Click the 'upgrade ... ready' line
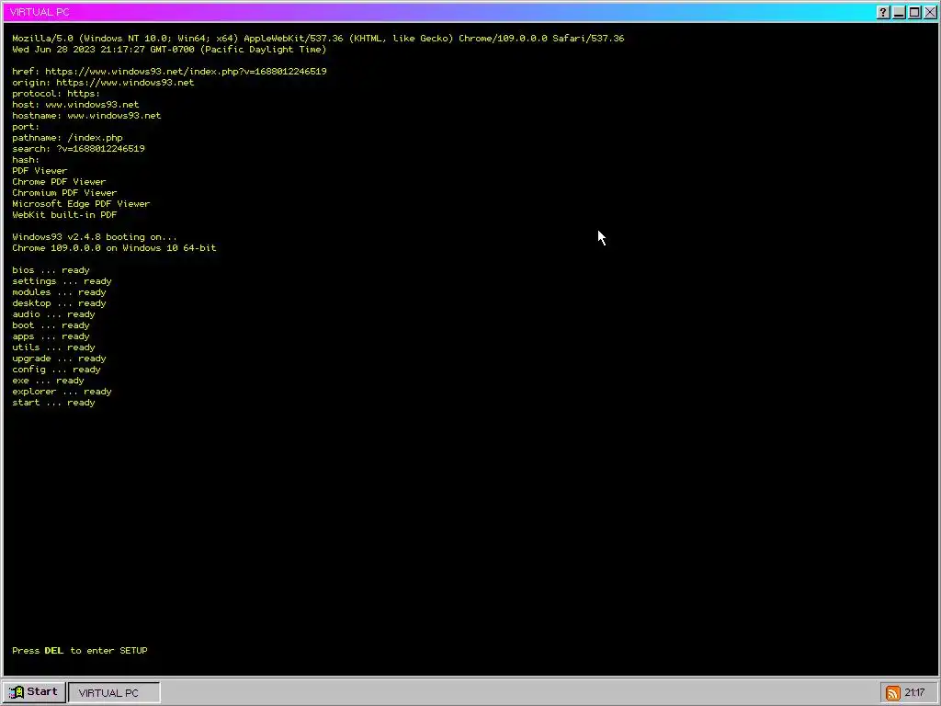 point(59,359)
